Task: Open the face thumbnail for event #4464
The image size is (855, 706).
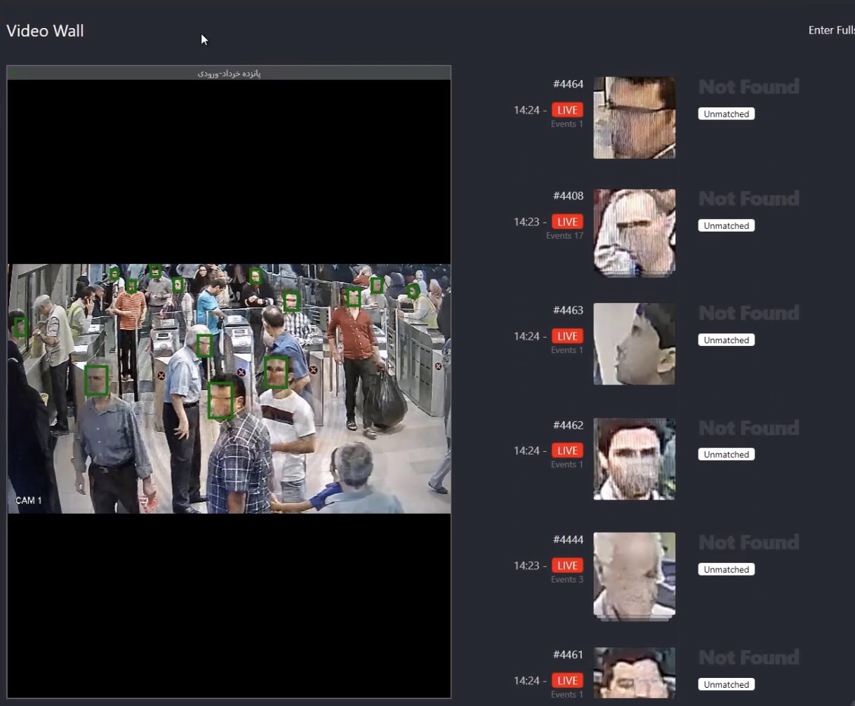Action: coord(634,118)
